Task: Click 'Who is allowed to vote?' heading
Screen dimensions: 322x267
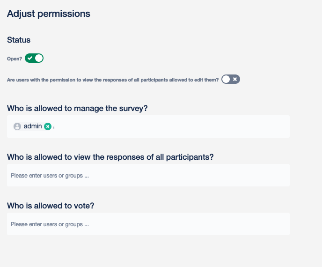Action: tap(54, 206)
